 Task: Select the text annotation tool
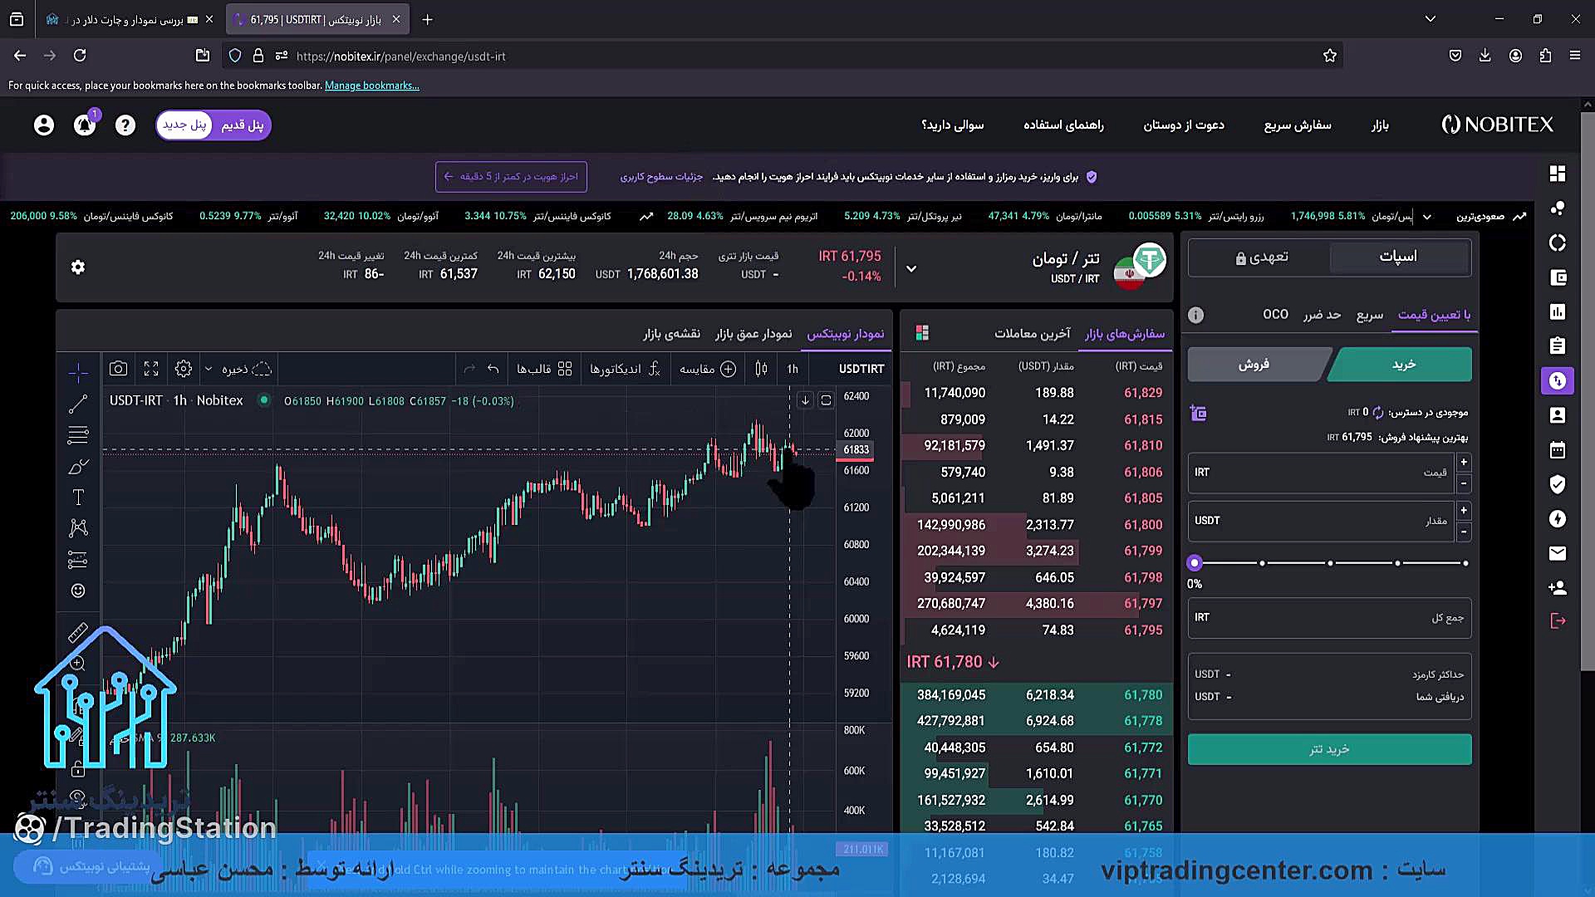(78, 498)
